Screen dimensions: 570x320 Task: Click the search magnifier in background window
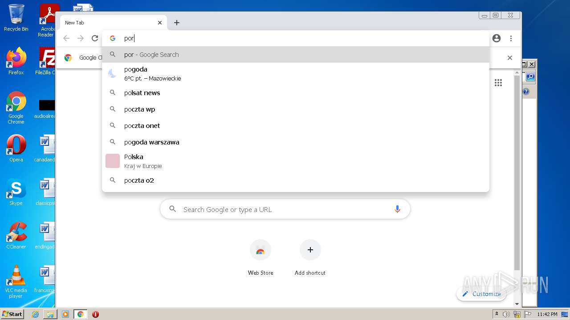(530, 77)
